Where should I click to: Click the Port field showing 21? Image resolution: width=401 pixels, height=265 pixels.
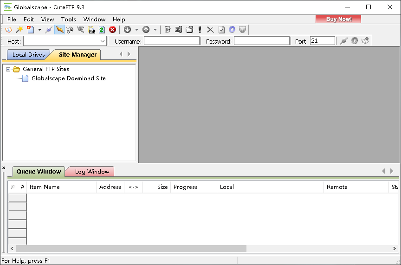[x=323, y=41]
